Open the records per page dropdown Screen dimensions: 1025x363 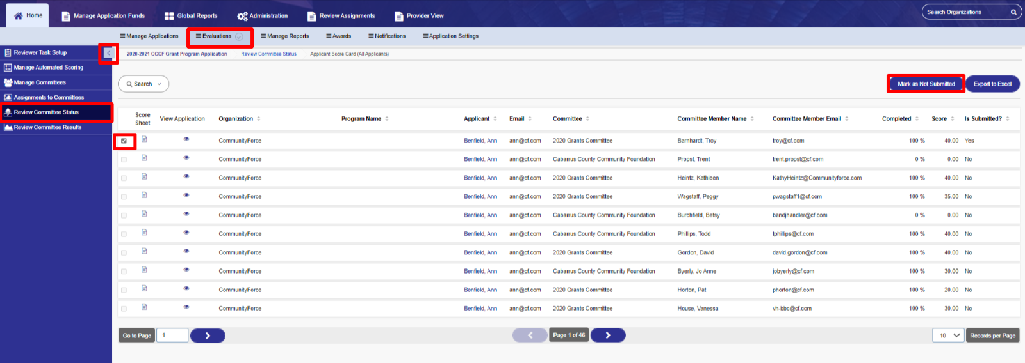click(948, 336)
